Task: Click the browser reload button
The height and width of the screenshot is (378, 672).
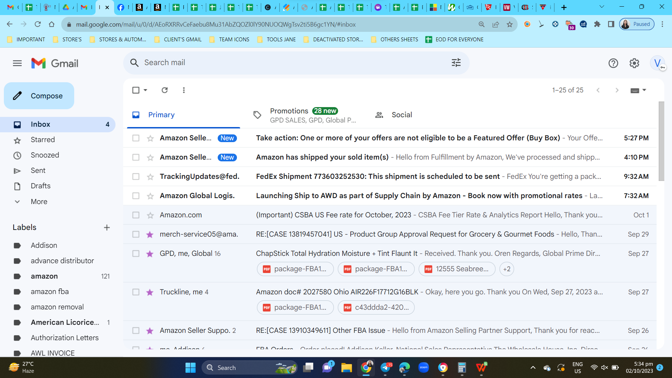Action: (x=38, y=24)
